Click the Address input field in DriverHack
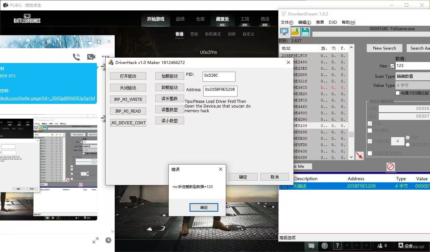This screenshot has height=252, width=430. click(220, 91)
